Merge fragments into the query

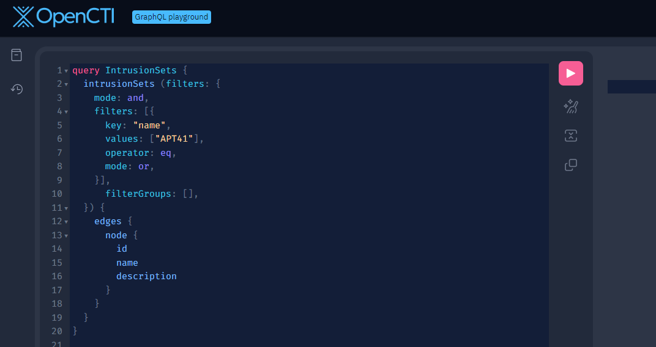(x=570, y=136)
